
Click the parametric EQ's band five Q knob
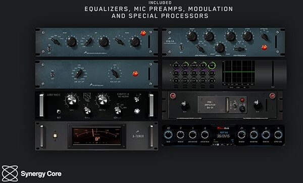212,81
